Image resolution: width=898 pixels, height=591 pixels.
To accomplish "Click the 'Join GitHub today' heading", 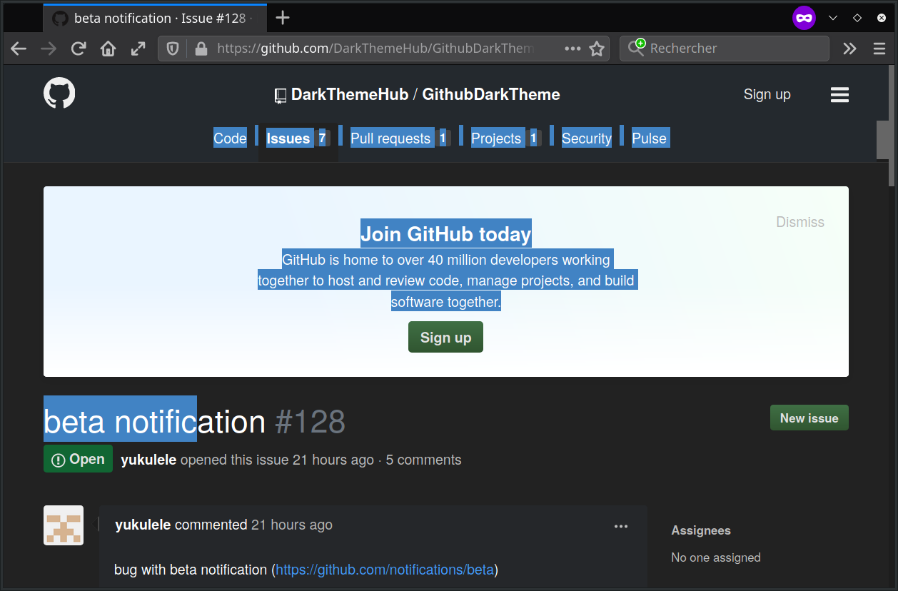I will [446, 234].
